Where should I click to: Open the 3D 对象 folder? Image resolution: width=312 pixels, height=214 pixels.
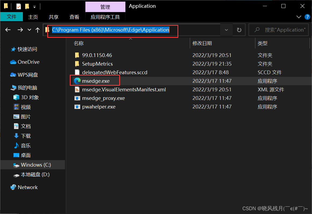pyautogui.click(x=30, y=97)
